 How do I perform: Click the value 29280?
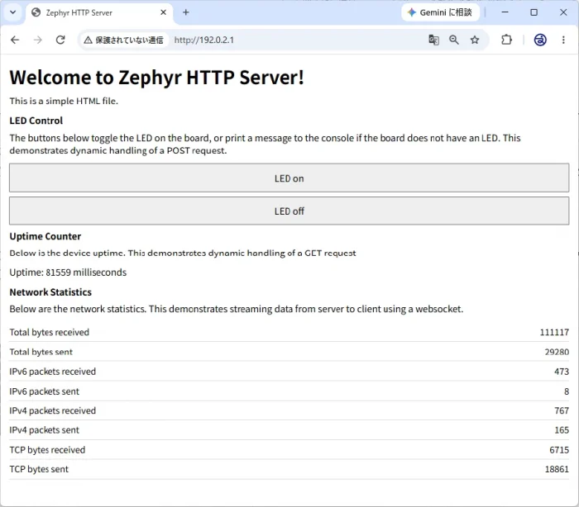(x=557, y=352)
